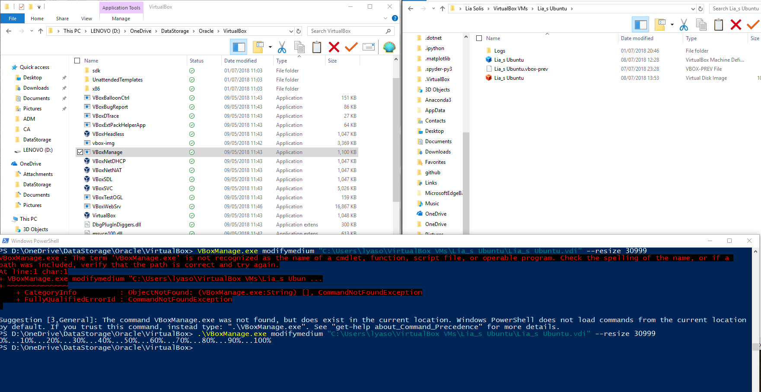Sort VirtualBox files by Date modified column
The image size is (761, 392).
coord(240,61)
